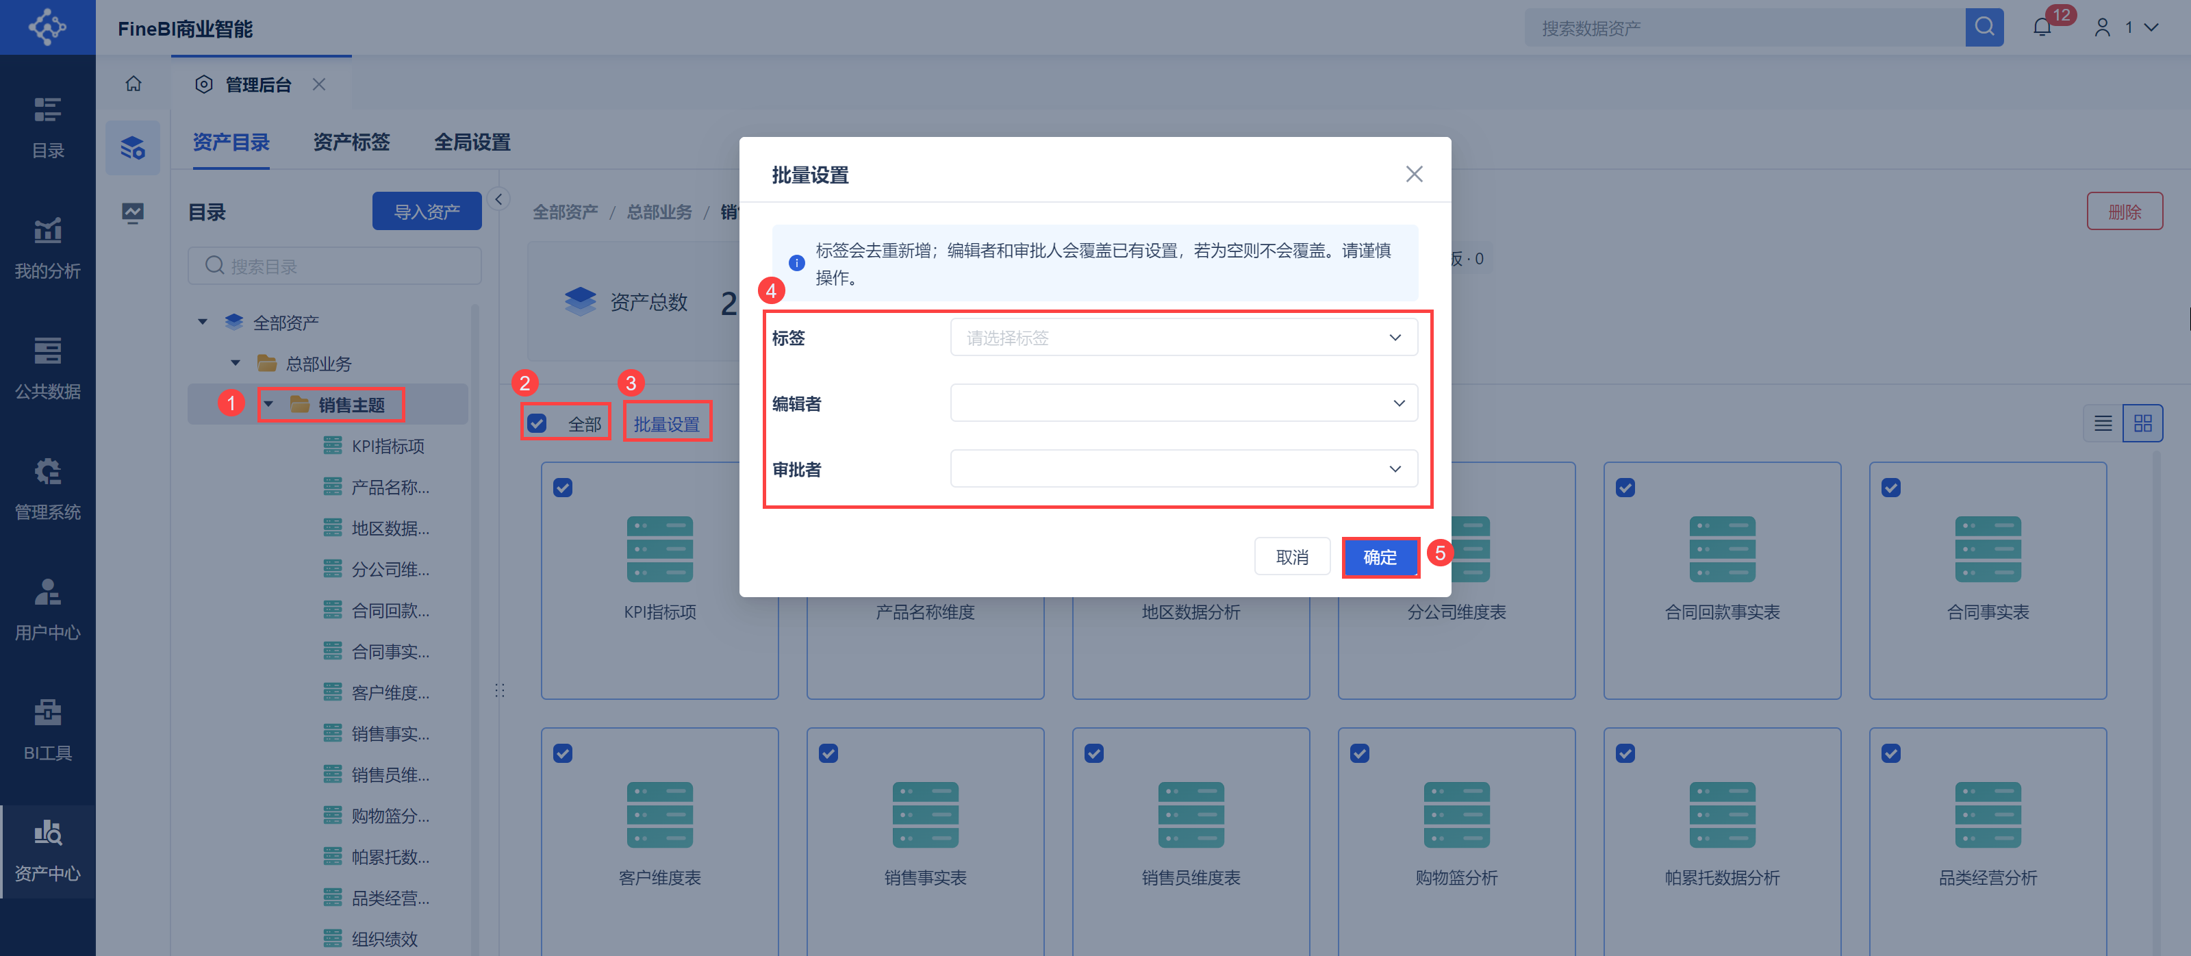The width and height of the screenshot is (2191, 956).
Task: Click the 品类经营分析 card icon
Action: (1988, 815)
